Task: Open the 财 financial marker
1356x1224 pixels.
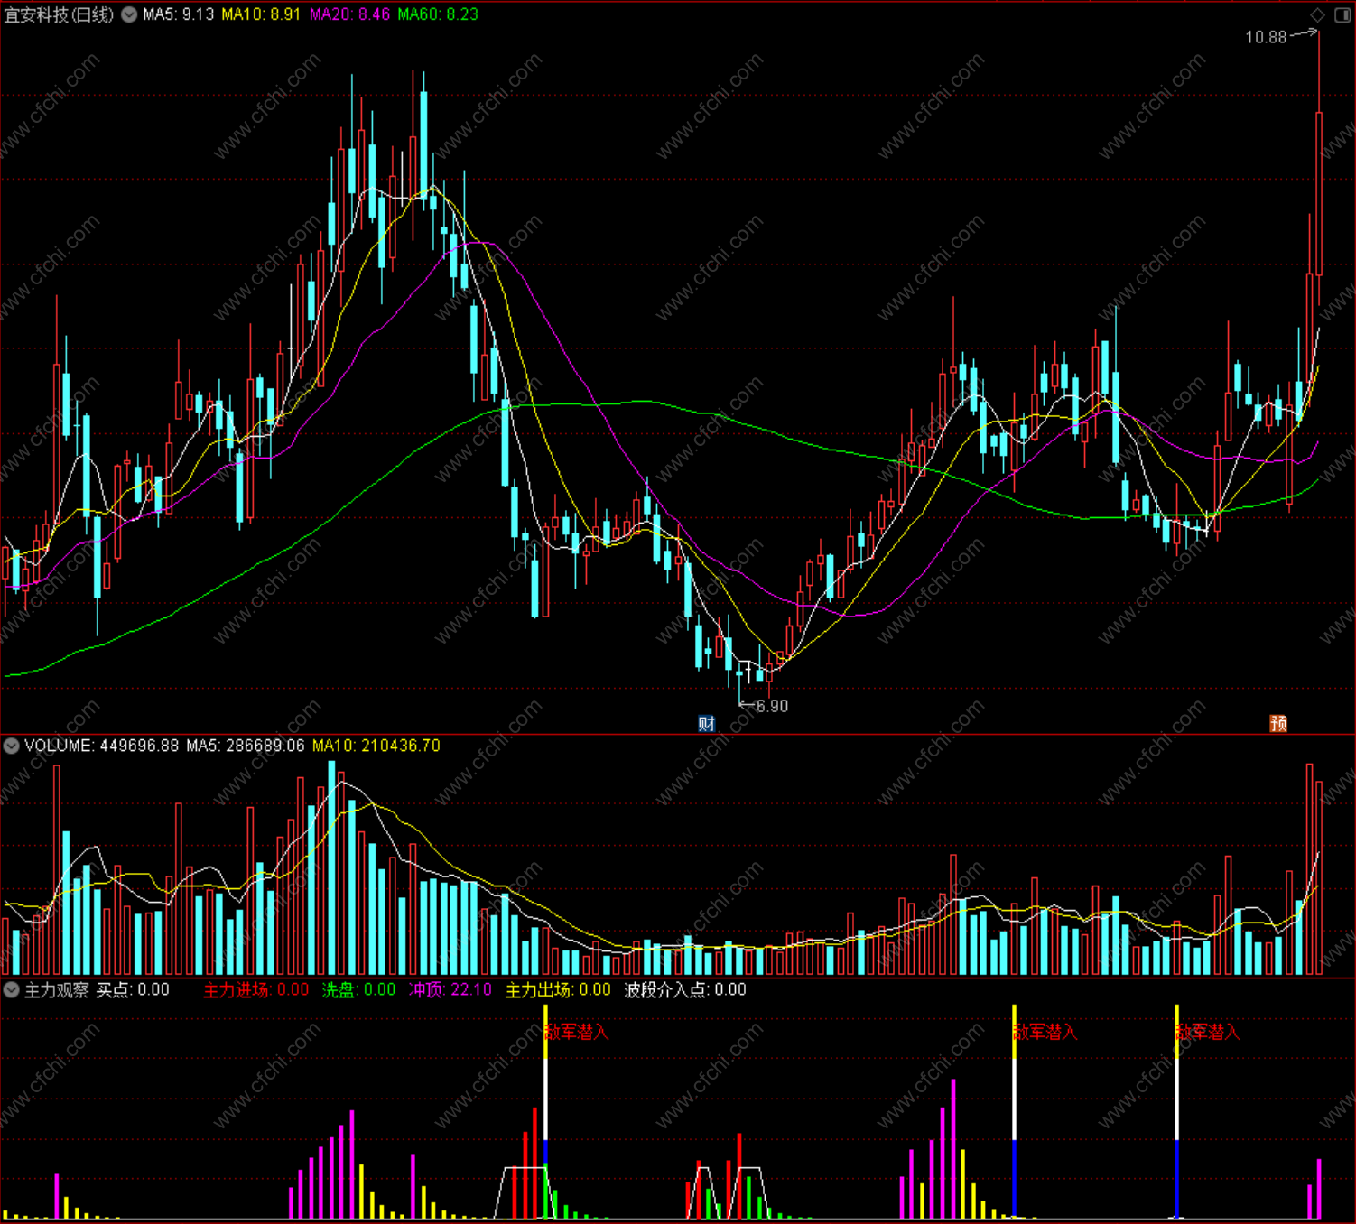Action: point(707,723)
